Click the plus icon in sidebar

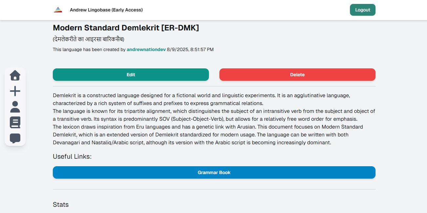pyautogui.click(x=15, y=91)
